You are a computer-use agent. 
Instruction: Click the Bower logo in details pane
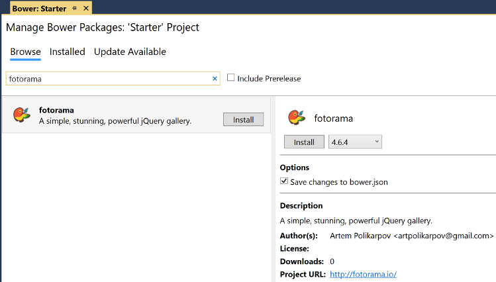[295, 118]
